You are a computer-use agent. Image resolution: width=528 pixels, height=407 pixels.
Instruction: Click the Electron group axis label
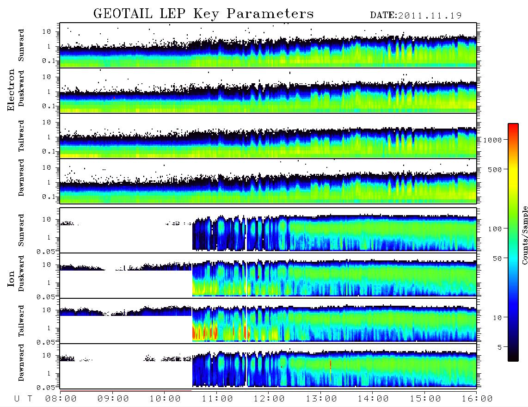click(x=11, y=90)
